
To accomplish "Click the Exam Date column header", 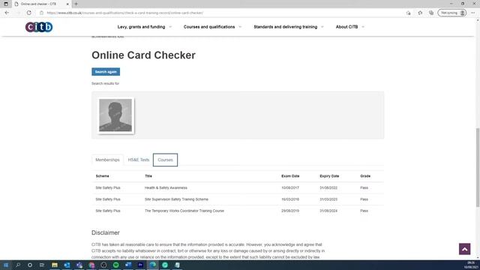I will coord(290,176).
